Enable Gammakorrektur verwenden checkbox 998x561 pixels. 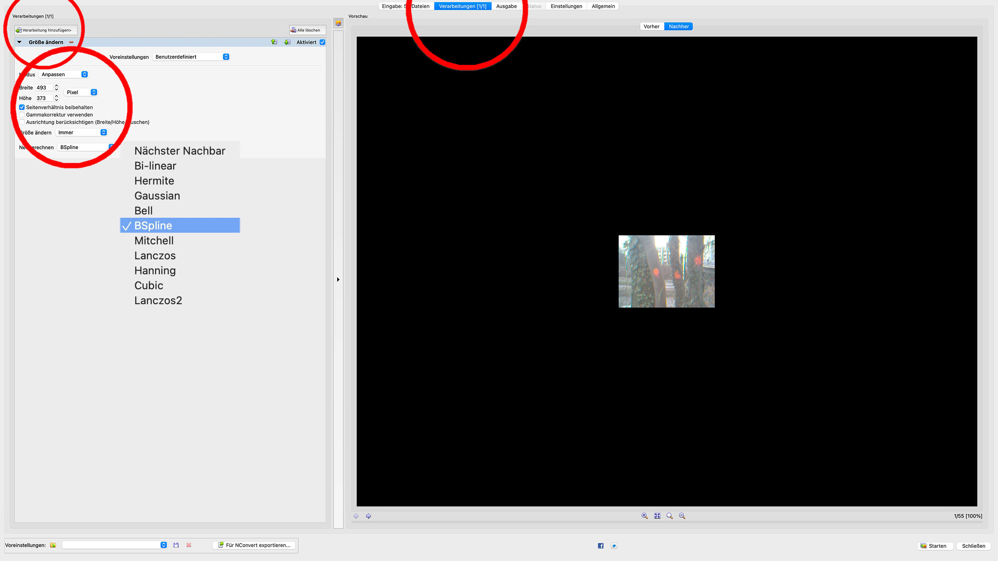click(x=22, y=115)
